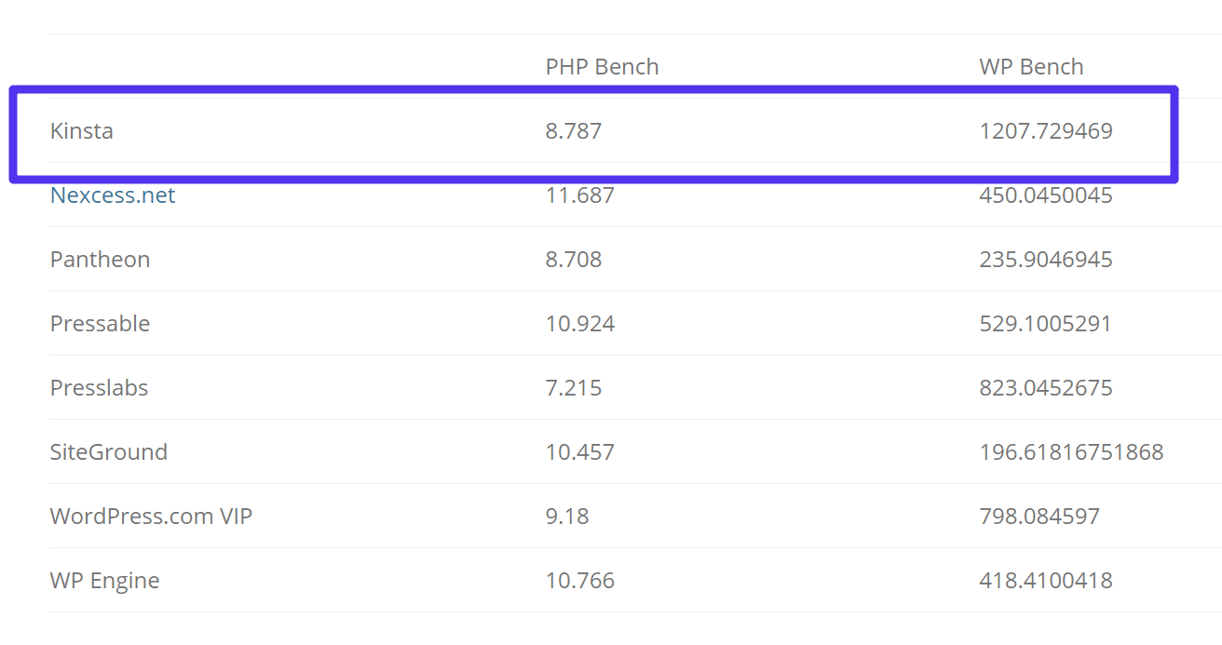This screenshot has width=1222, height=645.
Task: Select the Kinsta row name
Action: pos(82,131)
